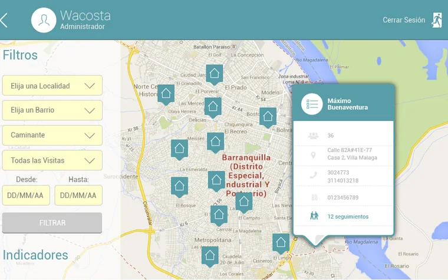Select house marker below La Esmeralda label

click(216, 181)
